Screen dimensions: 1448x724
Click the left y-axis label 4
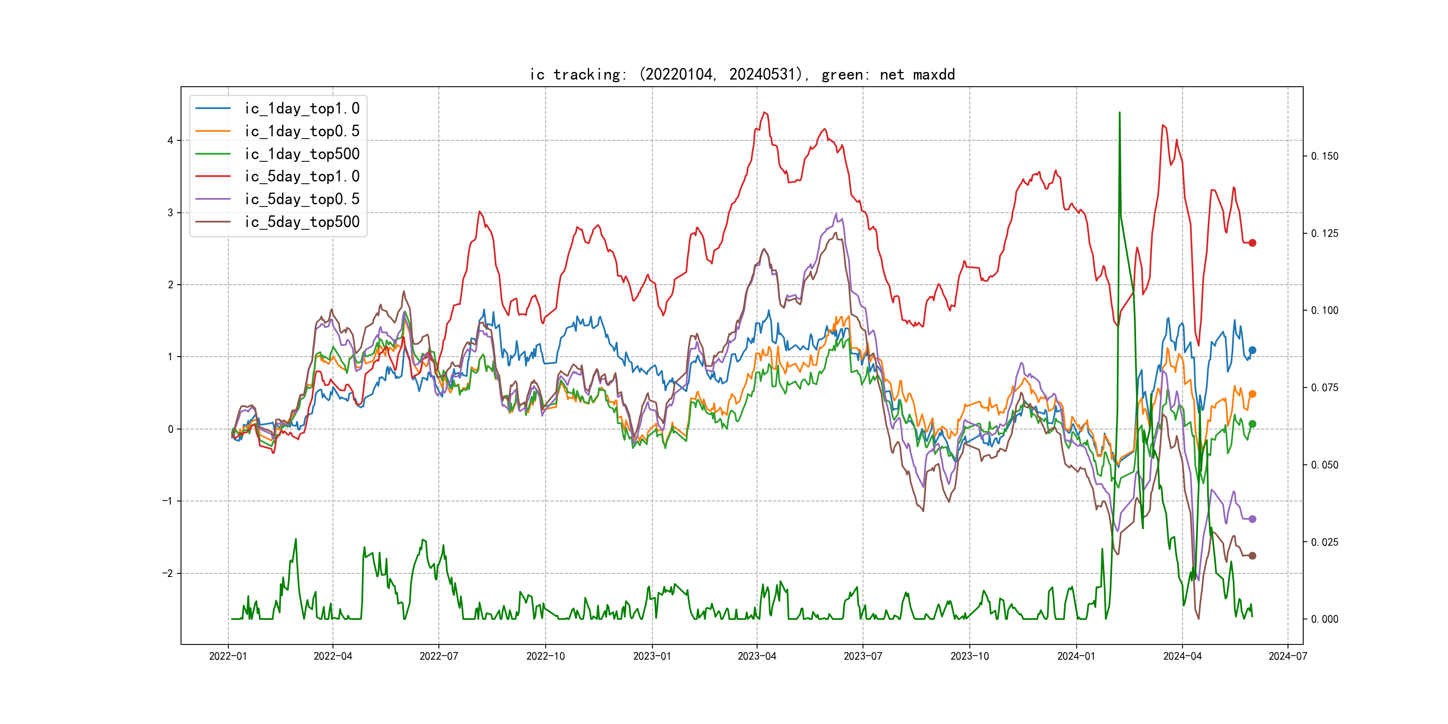coord(170,140)
